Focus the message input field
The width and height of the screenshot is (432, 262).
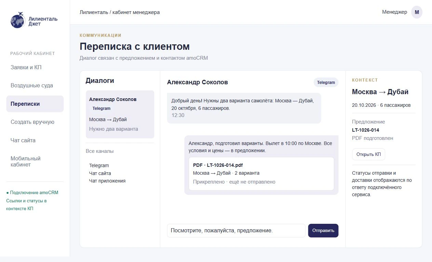click(x=236, y=231)
